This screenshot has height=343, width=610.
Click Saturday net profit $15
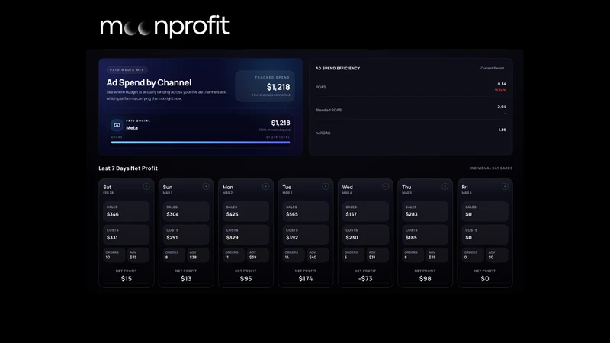127,278
